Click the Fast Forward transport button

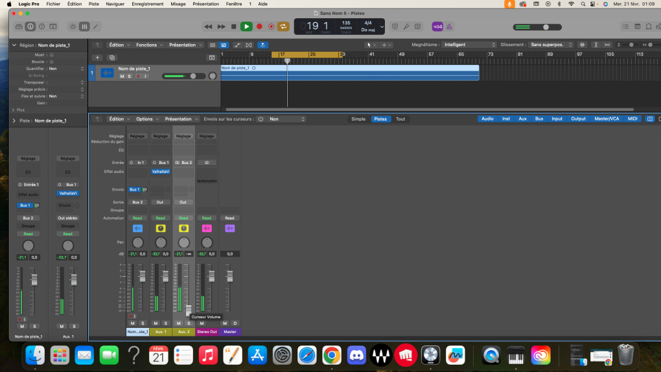coord(222,27)
